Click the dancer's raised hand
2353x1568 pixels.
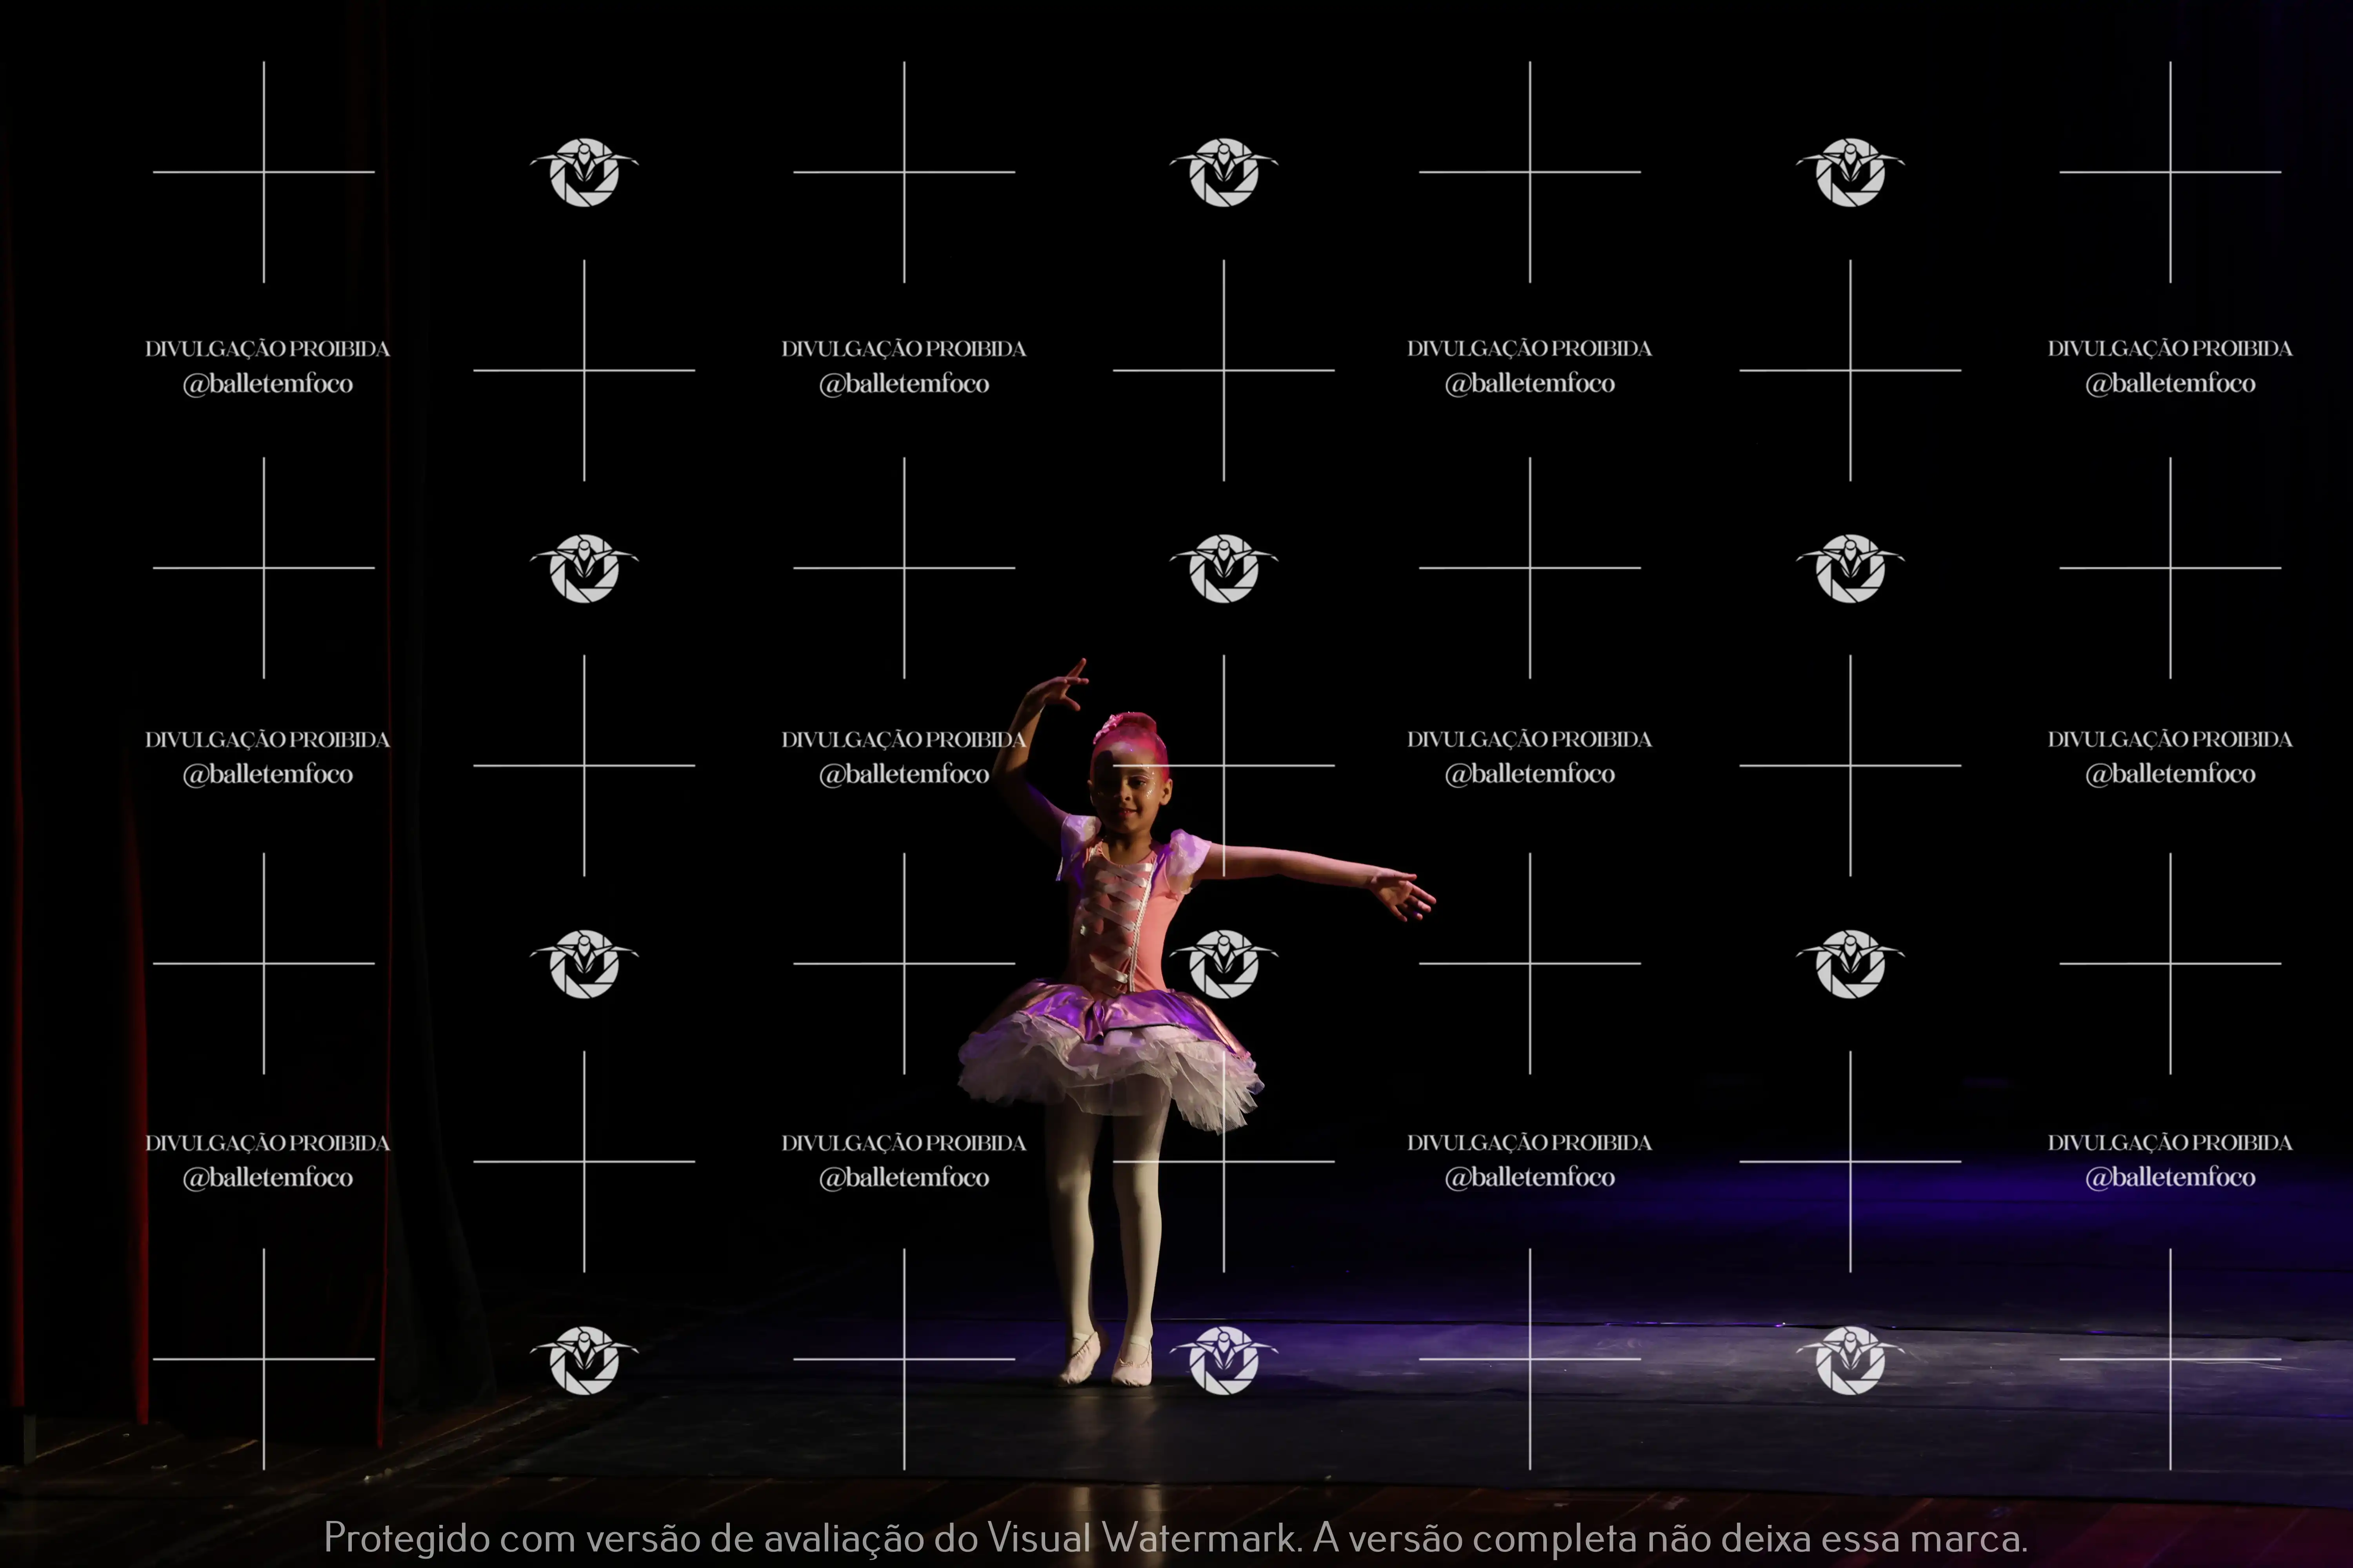[1058, 688]
